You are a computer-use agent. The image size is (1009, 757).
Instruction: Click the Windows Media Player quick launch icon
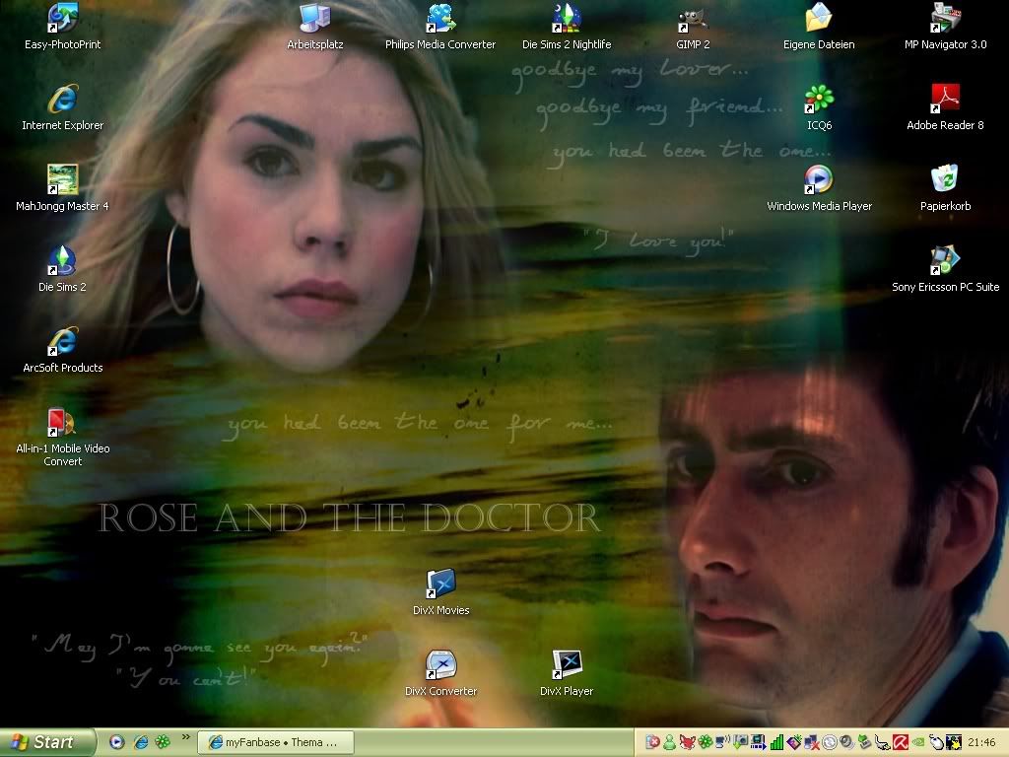116,742
